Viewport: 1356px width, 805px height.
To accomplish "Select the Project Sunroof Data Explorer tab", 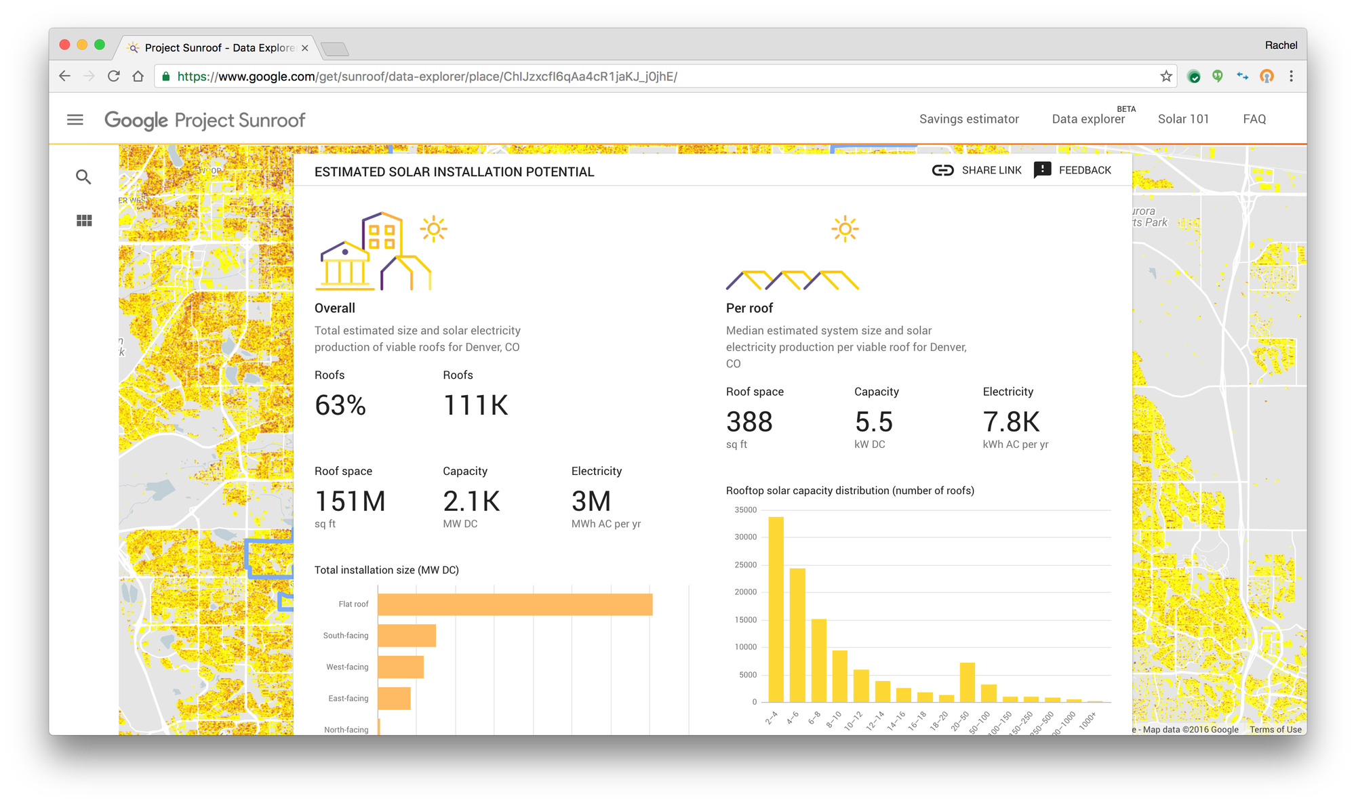I will pyautogui.click(x=217, y=47).
